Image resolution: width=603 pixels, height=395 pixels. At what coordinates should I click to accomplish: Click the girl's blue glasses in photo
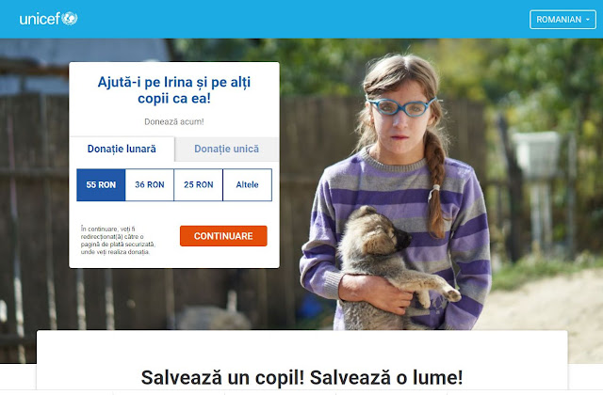(402, 106)
